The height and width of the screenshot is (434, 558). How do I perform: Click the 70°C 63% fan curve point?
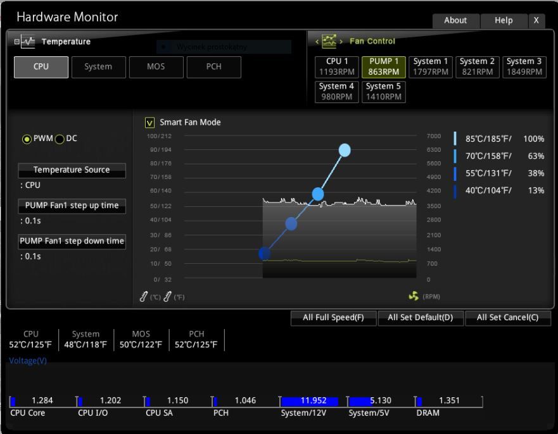point(318,194)
